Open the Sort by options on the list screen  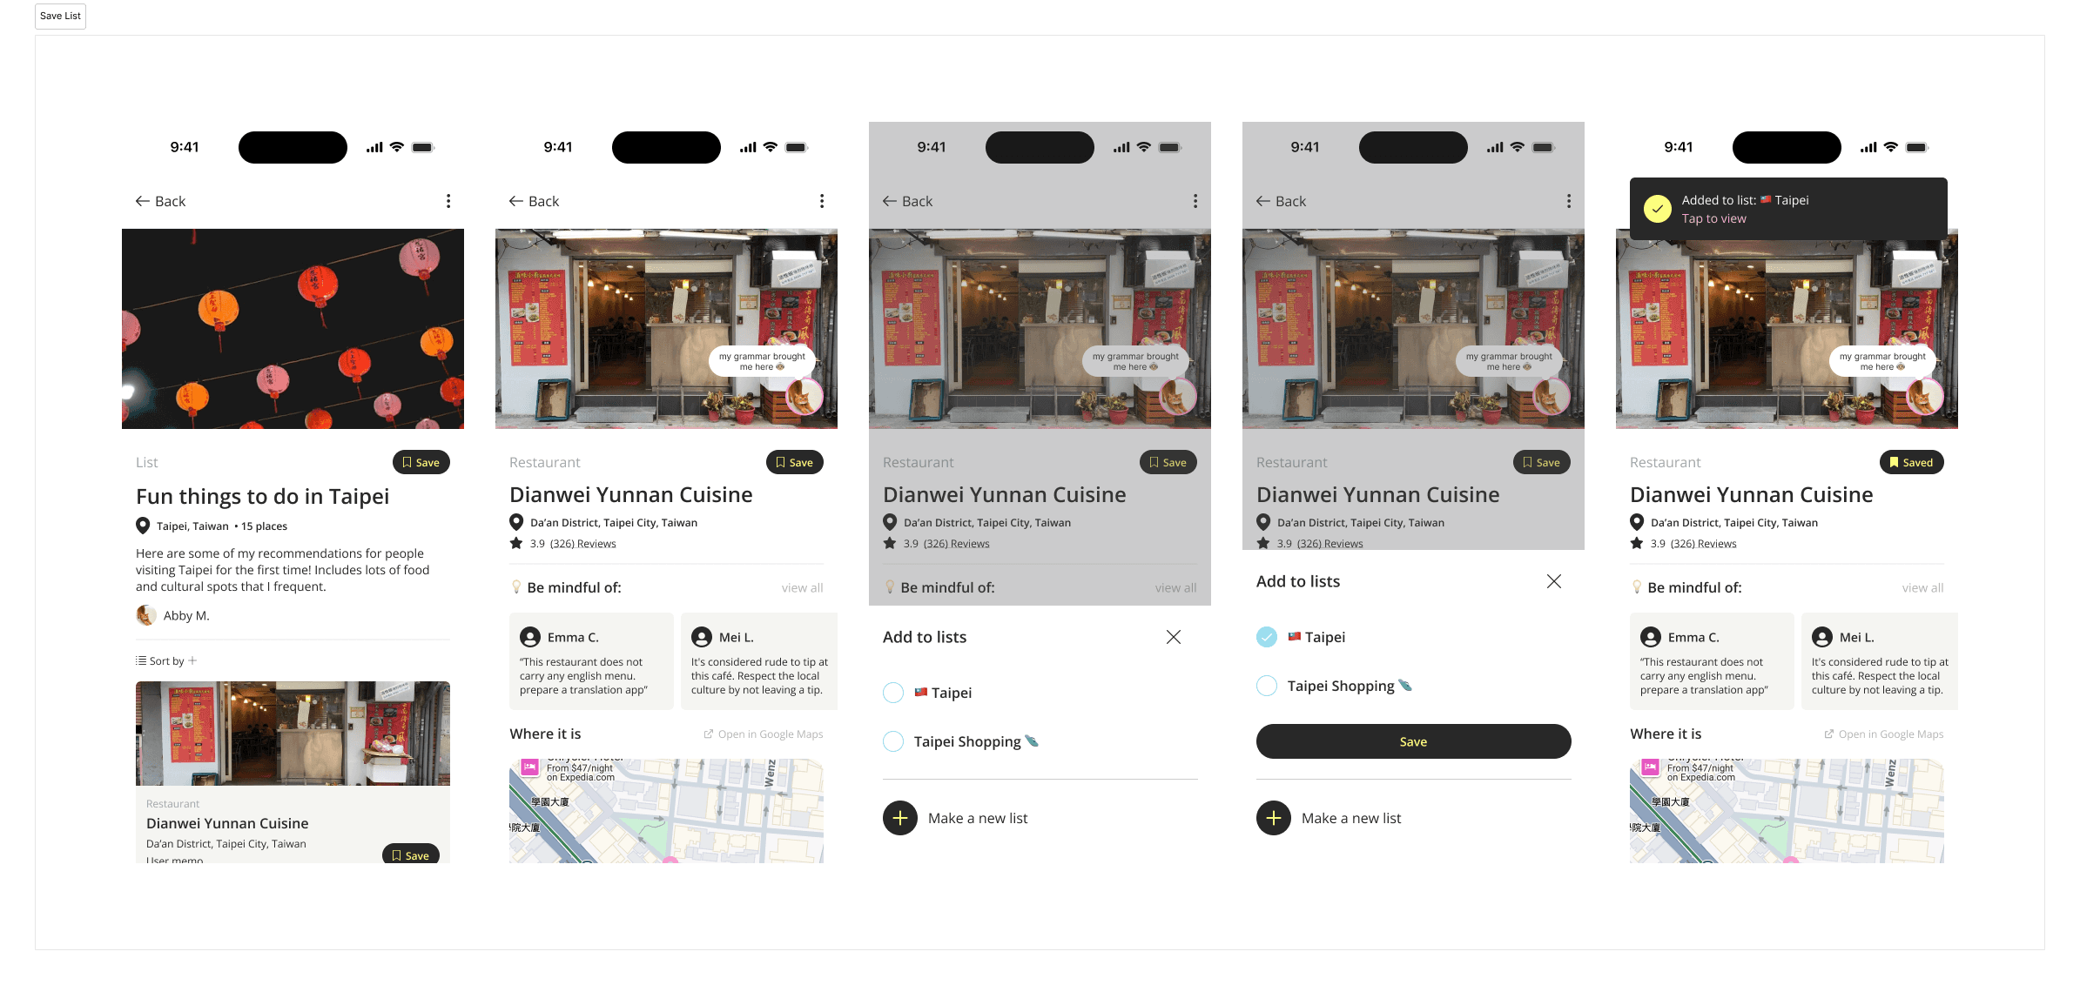166,661
